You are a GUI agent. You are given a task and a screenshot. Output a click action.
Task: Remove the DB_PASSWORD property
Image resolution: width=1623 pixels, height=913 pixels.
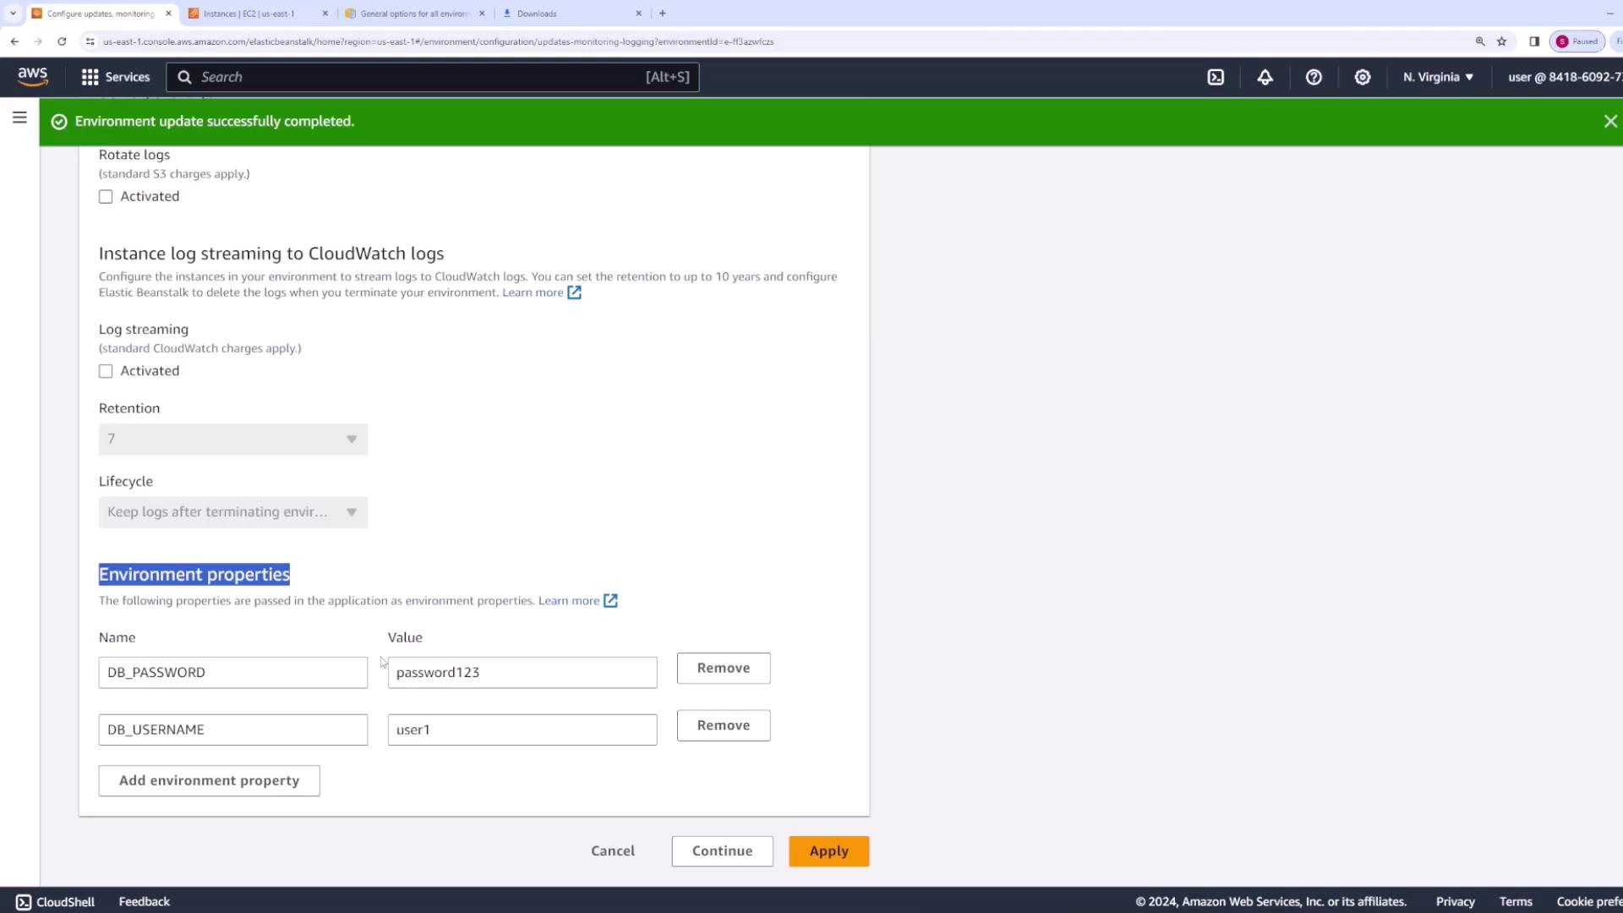(x=723, y=668)
